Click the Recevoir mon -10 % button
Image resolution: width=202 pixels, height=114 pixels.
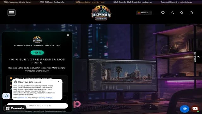(x=37, y=106)
